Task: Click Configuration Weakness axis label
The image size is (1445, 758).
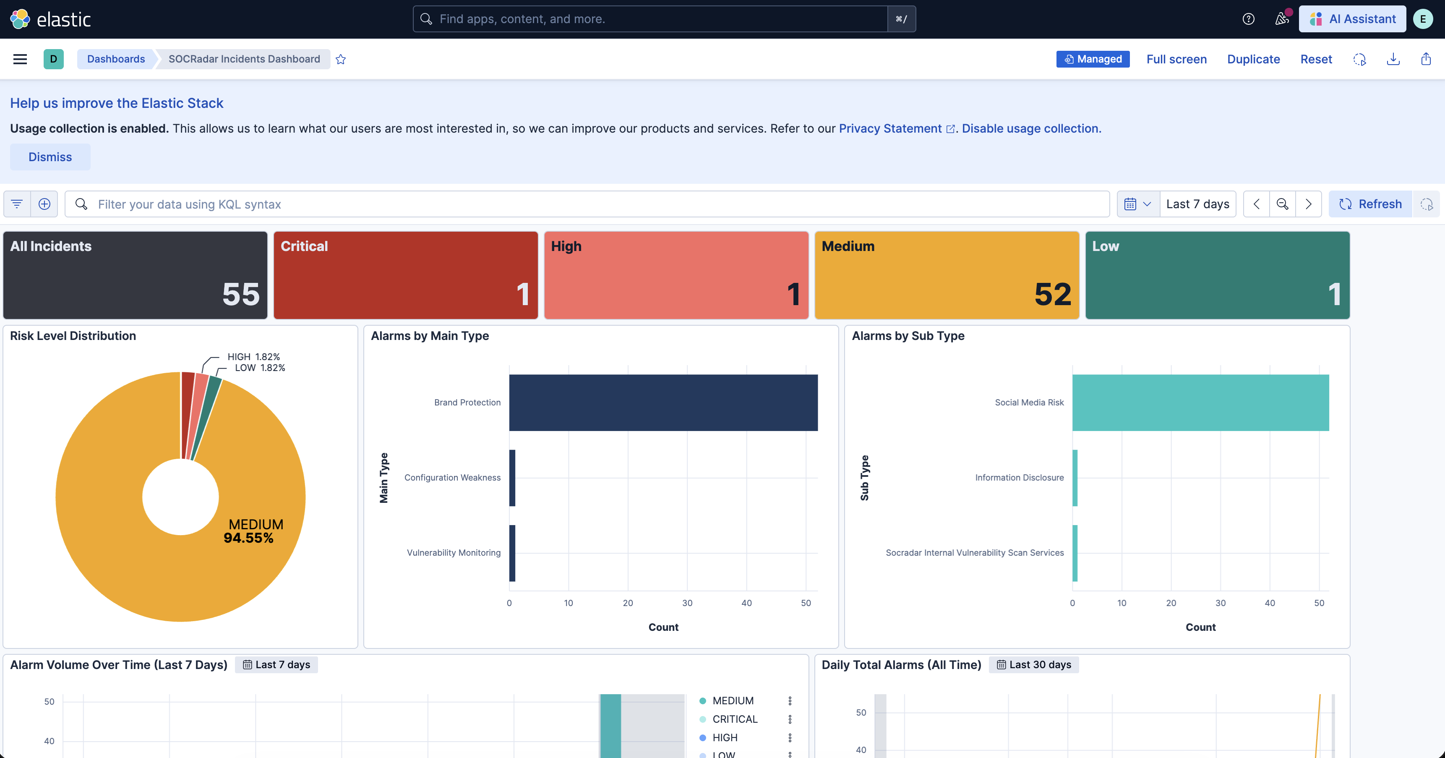Action: coord(452,478)
